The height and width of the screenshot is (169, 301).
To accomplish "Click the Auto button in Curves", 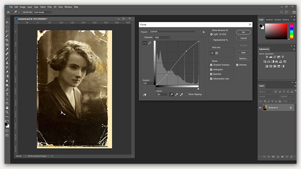I will (243, 52).
